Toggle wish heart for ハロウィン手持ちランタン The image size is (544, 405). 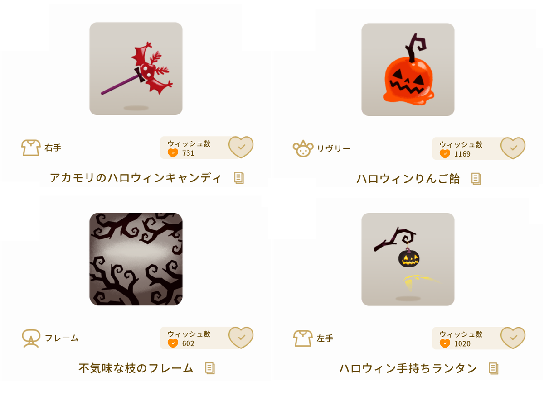[x=513, y=338]
